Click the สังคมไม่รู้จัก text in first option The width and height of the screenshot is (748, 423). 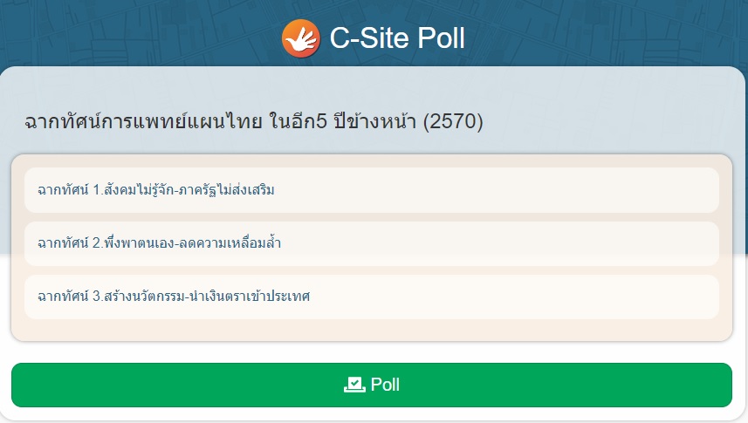[139, 190]
